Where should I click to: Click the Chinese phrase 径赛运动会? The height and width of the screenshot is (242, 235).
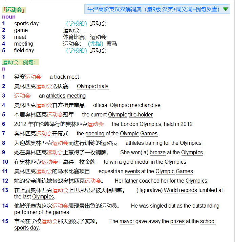tap(28, 77)
